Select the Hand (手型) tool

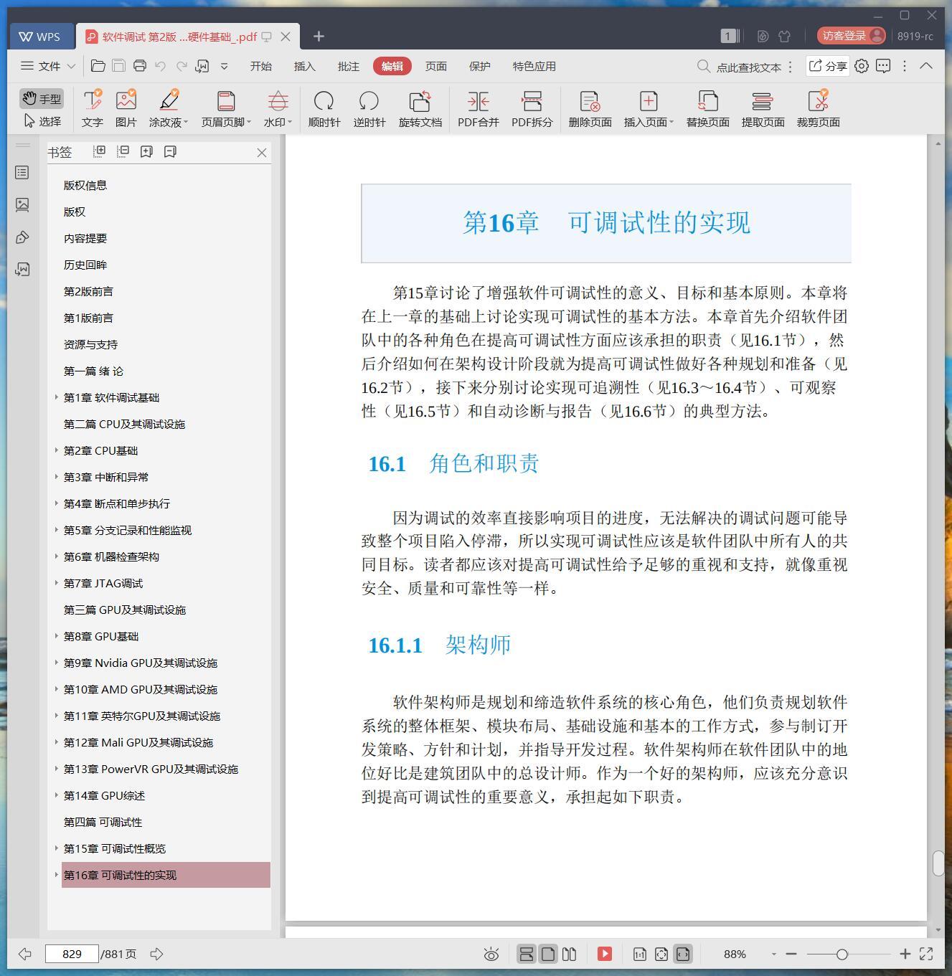point(42,99)
